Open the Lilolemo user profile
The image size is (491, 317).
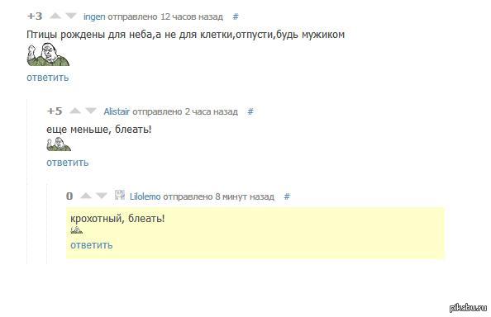pos(145,196)
